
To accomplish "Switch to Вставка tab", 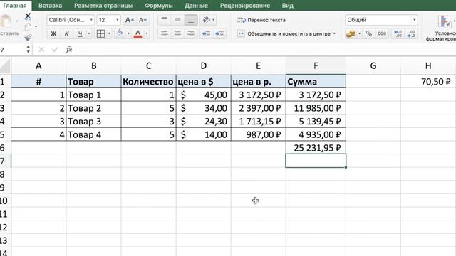I will pyautogui.click(x=50, y=6).
